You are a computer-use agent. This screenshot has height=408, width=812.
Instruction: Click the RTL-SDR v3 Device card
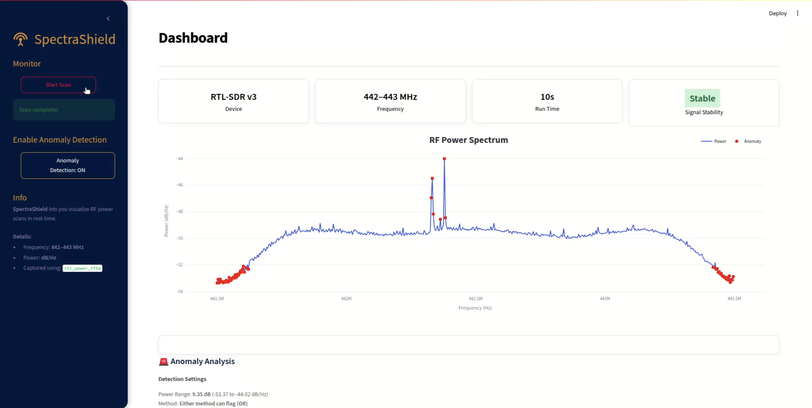point(233,101)
